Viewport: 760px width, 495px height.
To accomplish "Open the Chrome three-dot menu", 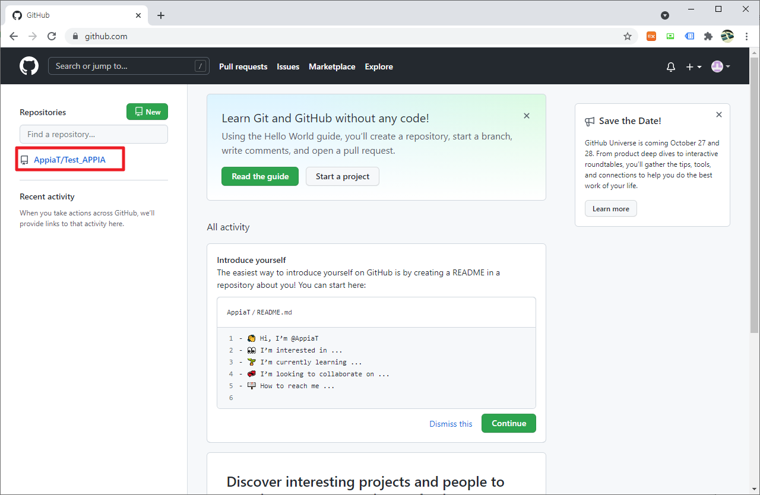I will [746, 36].
